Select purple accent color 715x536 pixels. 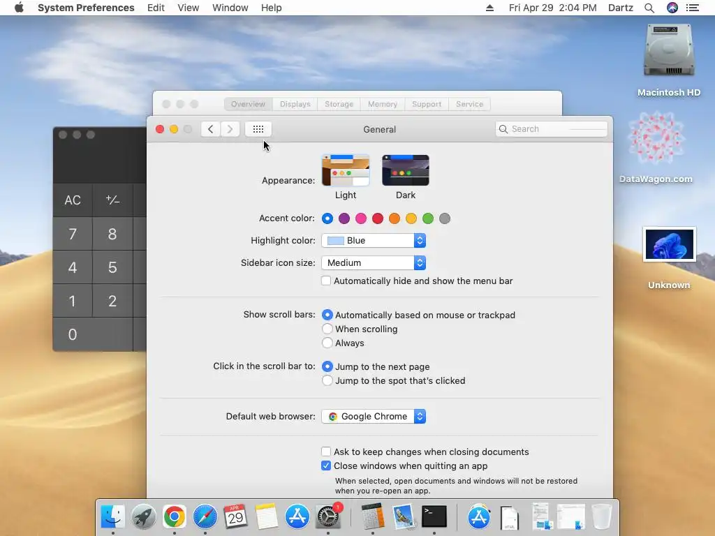click(x=344, y=218)
